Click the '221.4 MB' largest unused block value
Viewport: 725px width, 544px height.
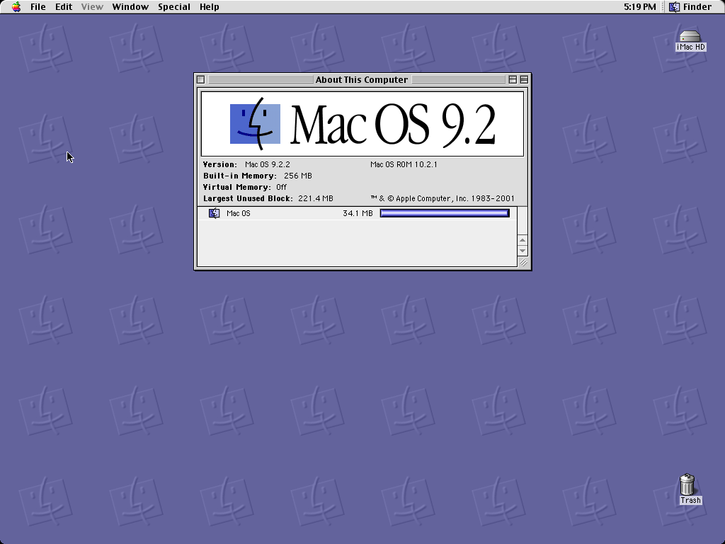315,198
